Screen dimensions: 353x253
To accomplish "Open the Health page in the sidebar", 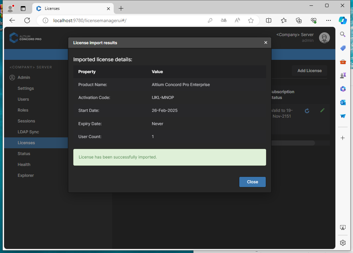I will click(24, 165).
